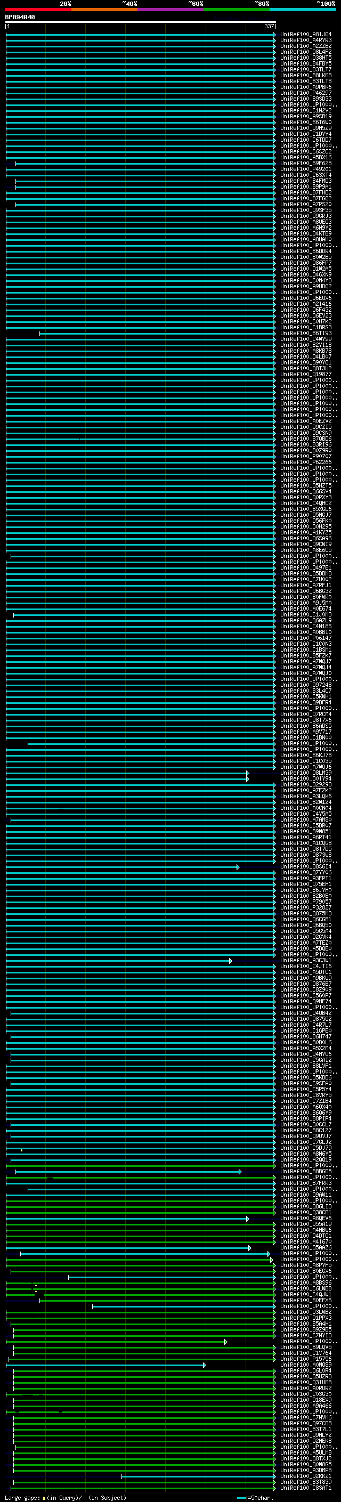Select hit UniRef100_Q9AW11

(x=306, y=1195)
